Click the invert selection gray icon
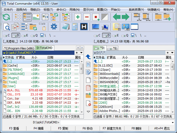This screenshot has width=177, height=133. [x=105, y=17]
